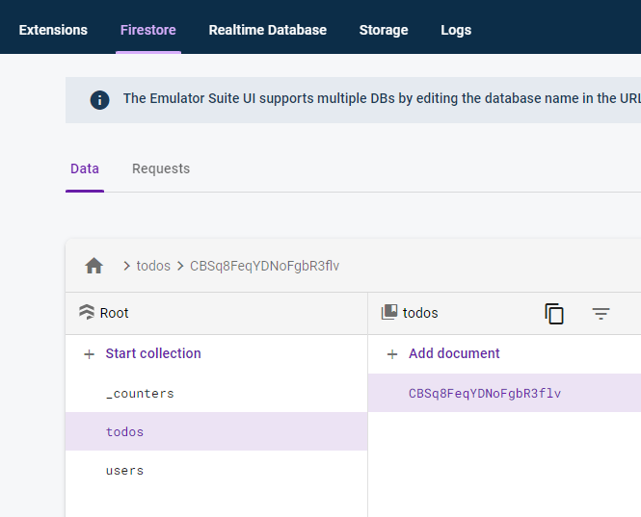Click the Root stacked-layers icon

[x=86, y=312]
